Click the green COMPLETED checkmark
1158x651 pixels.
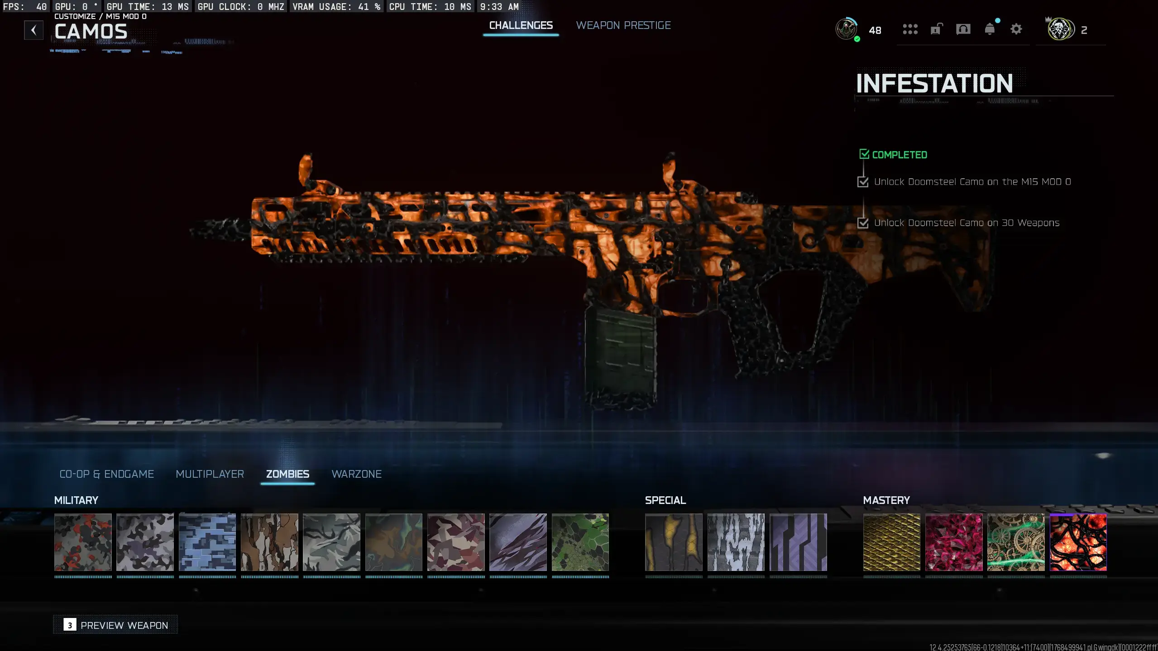[864, 154]
